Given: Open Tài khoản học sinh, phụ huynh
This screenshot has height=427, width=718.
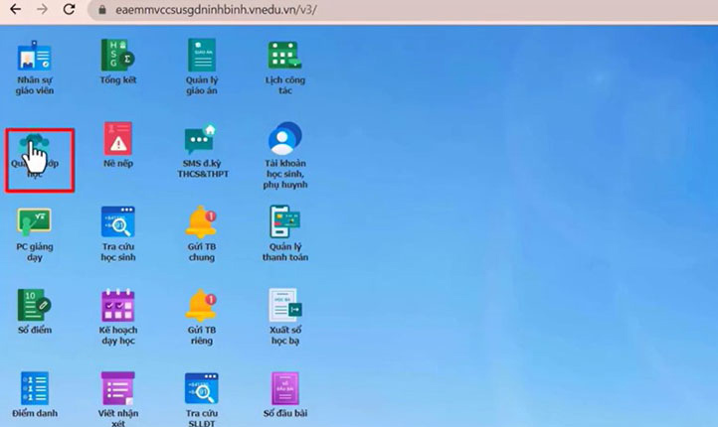Looking at the screenshot, I should pos(284,138).
